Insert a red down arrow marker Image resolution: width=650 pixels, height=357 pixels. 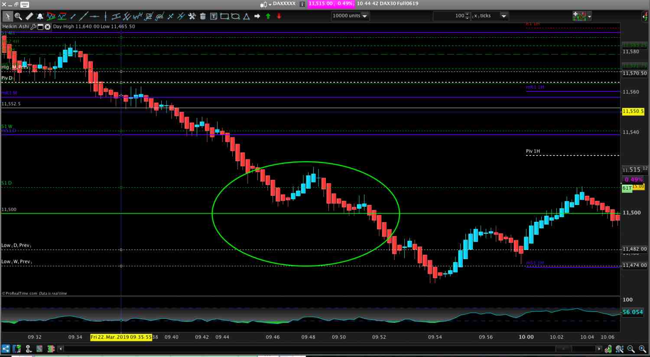(279, 16)
